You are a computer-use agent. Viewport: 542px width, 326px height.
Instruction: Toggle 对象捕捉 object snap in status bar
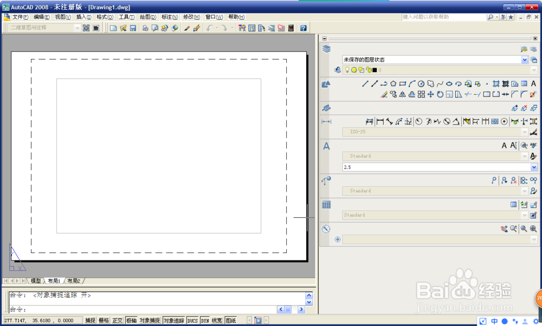click(150, 321)
